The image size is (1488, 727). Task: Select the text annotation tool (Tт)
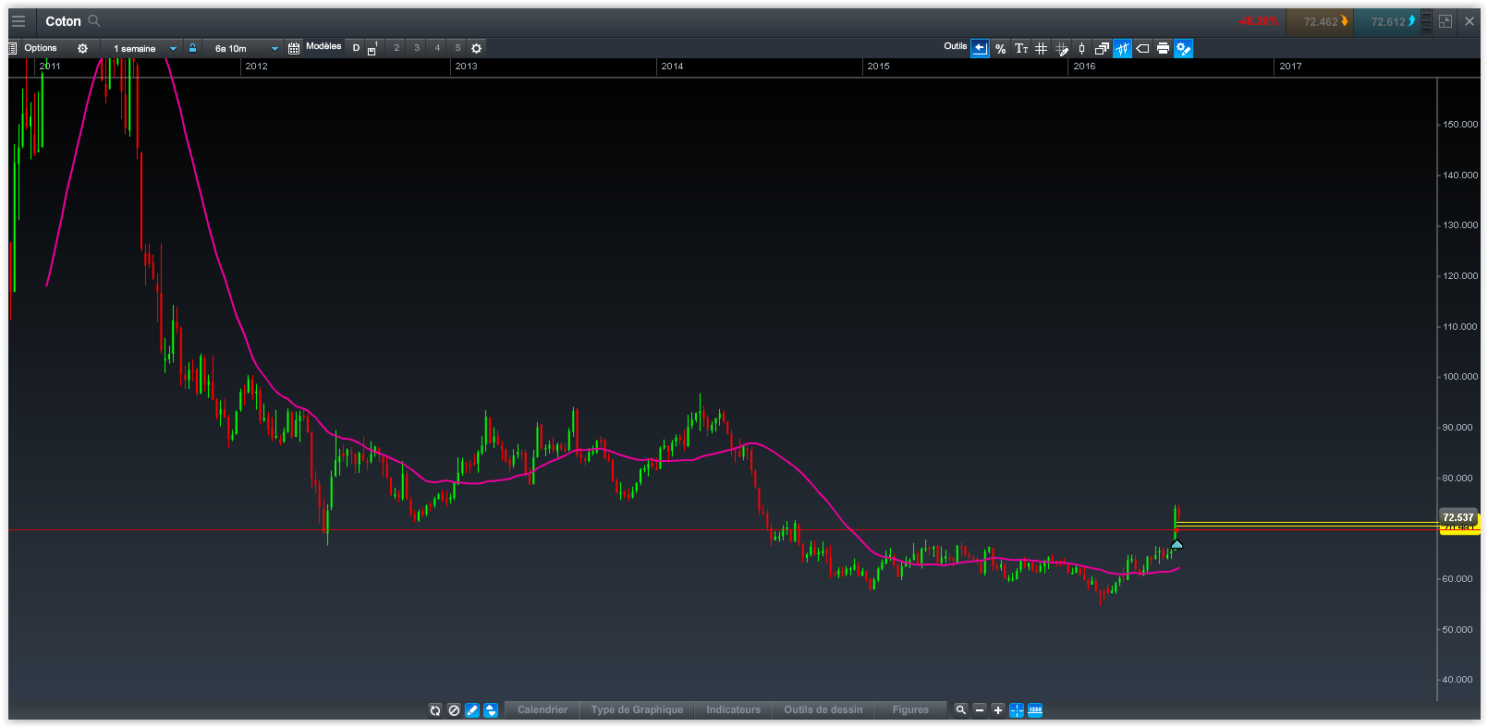pos(1020,49)
